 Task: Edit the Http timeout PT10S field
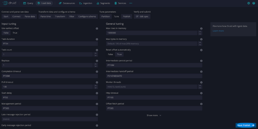coord(154,97)
